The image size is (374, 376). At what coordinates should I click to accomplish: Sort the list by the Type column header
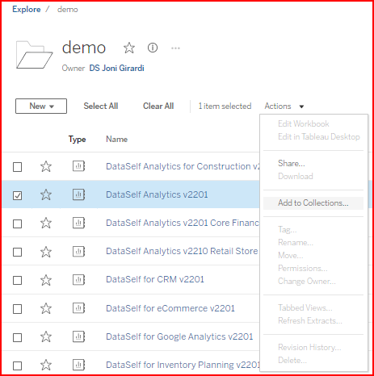pyautogui.click(x=77, y=140)
